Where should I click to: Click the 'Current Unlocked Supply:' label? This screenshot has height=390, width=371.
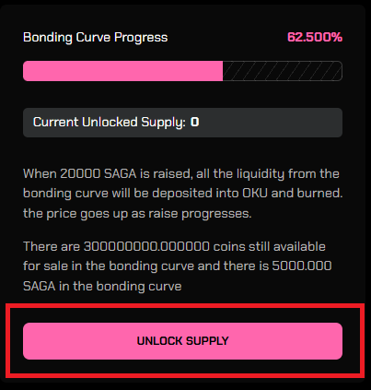[110, 123]
